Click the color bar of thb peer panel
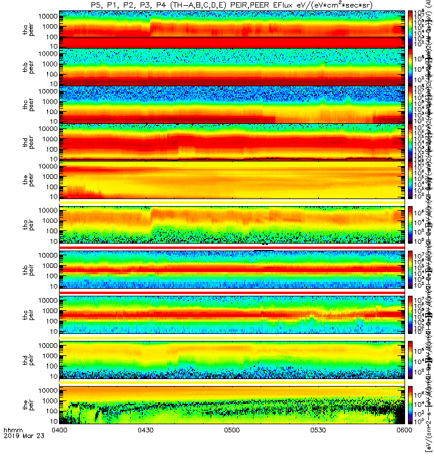Screen dimensions: 434x463 click(x=410, y=67)
